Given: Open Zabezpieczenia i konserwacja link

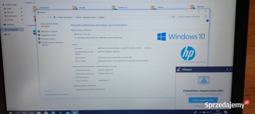Looking at the screenshot, I should coord(56,94).
